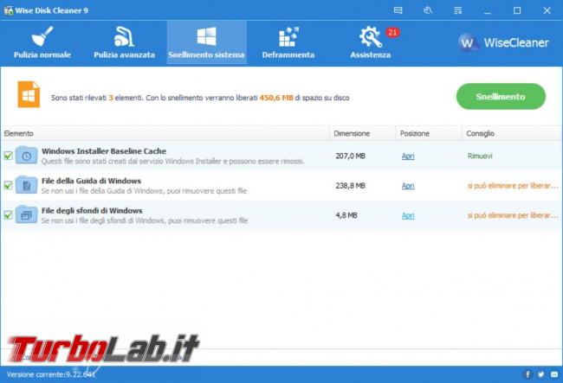Click Apri link for File della Guida di Windows
563x383 pixels.
pos(408,186)
